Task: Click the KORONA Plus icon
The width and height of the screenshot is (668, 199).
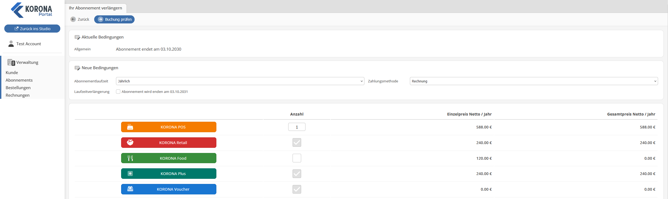Action: (130, 174)
